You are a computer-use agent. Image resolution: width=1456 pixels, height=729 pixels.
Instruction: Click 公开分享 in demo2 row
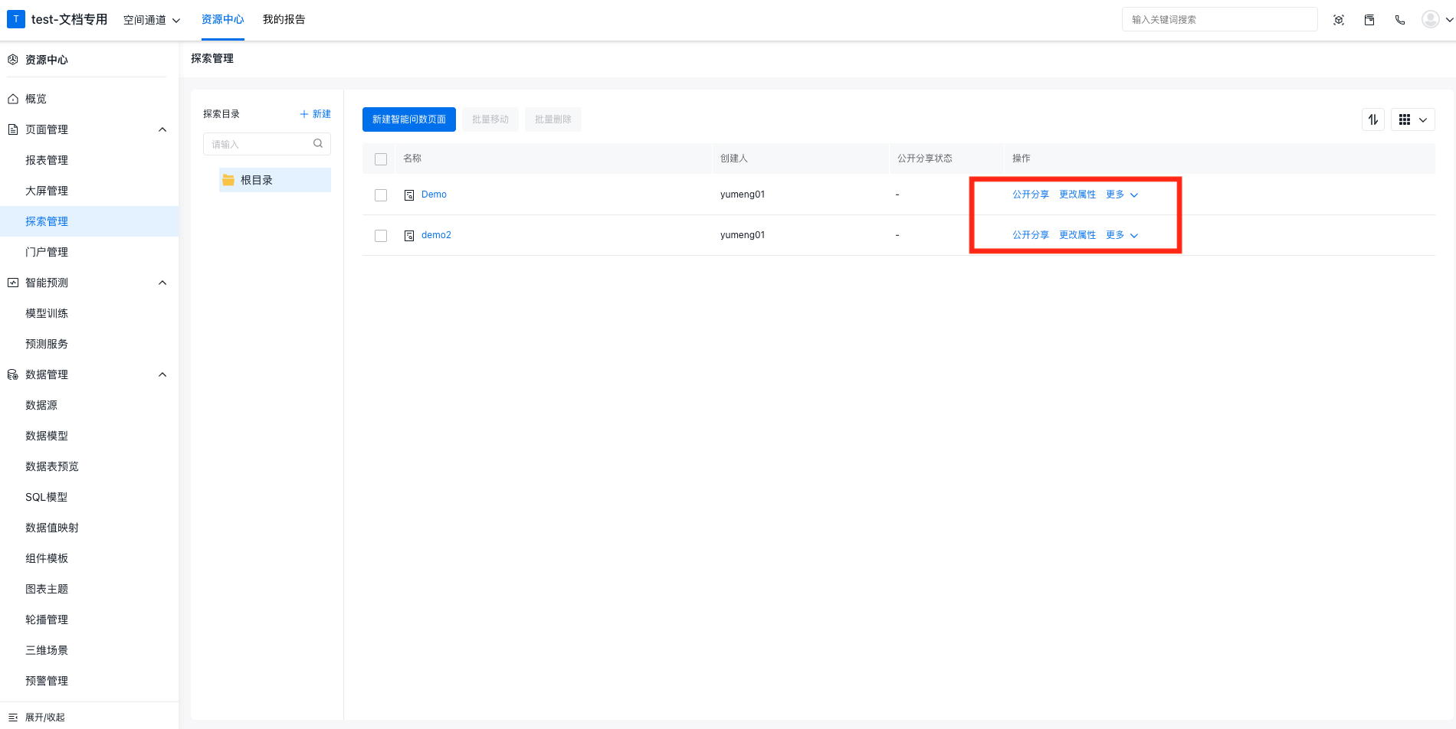(1031, 235)
